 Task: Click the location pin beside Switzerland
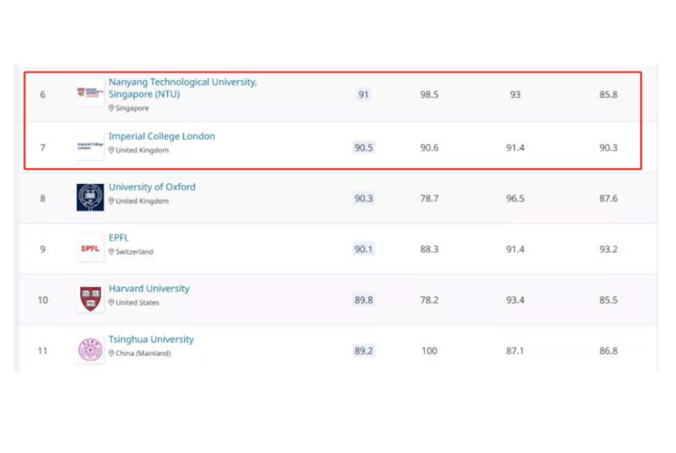[111, 252]
